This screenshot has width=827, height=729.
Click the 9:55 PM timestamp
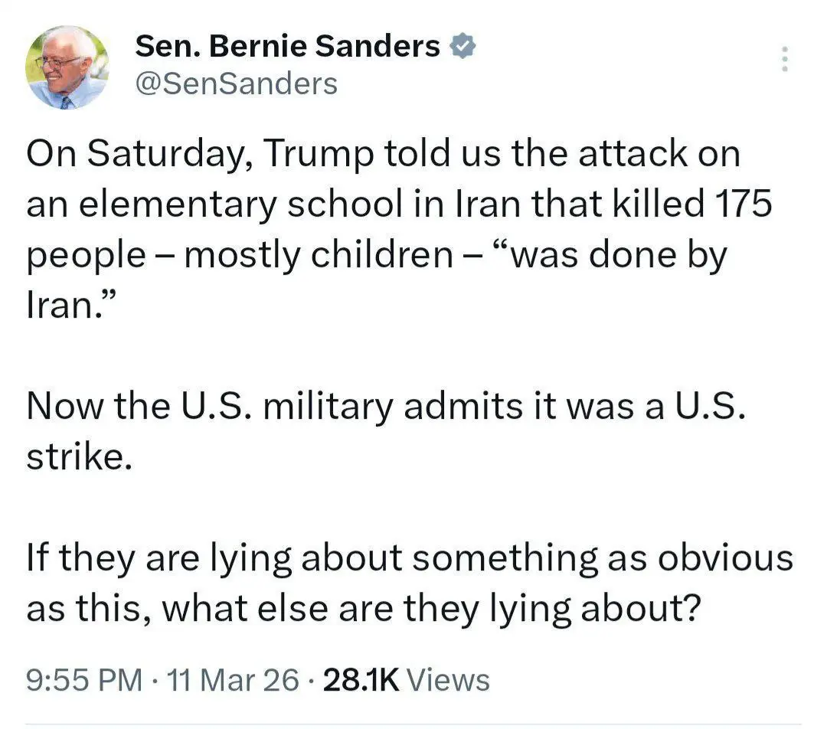point(84,679)
